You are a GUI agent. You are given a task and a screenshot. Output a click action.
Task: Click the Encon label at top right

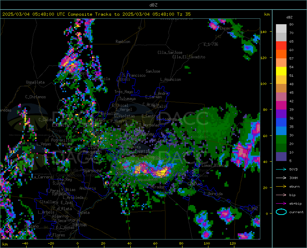point(225,28)
